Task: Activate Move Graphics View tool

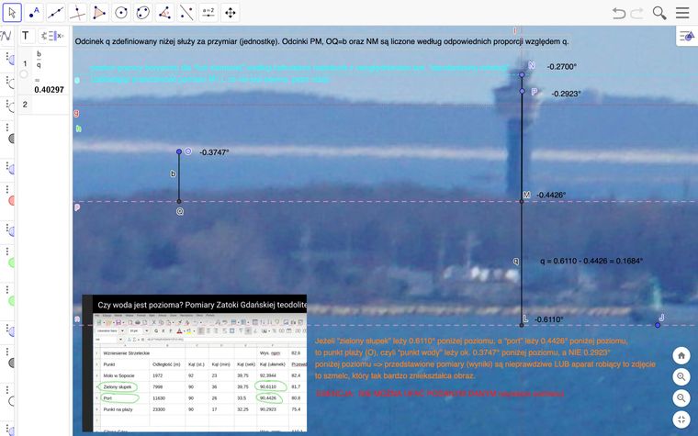Action: click(230, 13)
